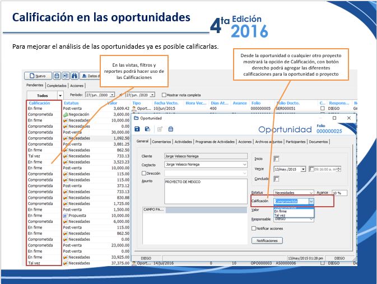Select the General tab in the Oportunidad window
The height and width of the screenshot is (284, 377).
point(142,141)
